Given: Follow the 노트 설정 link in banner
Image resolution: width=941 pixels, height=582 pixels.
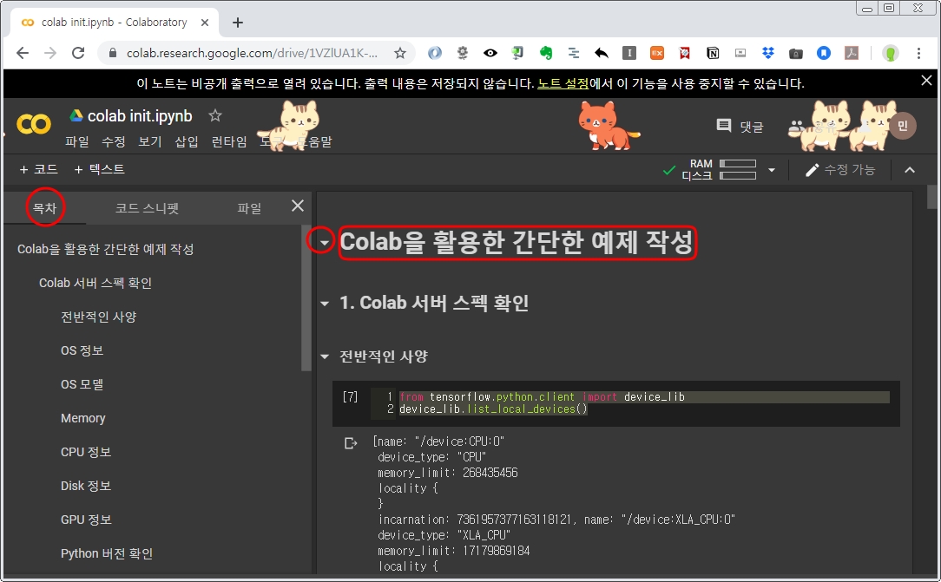Looking at the screenshot, I should point(563,83).
